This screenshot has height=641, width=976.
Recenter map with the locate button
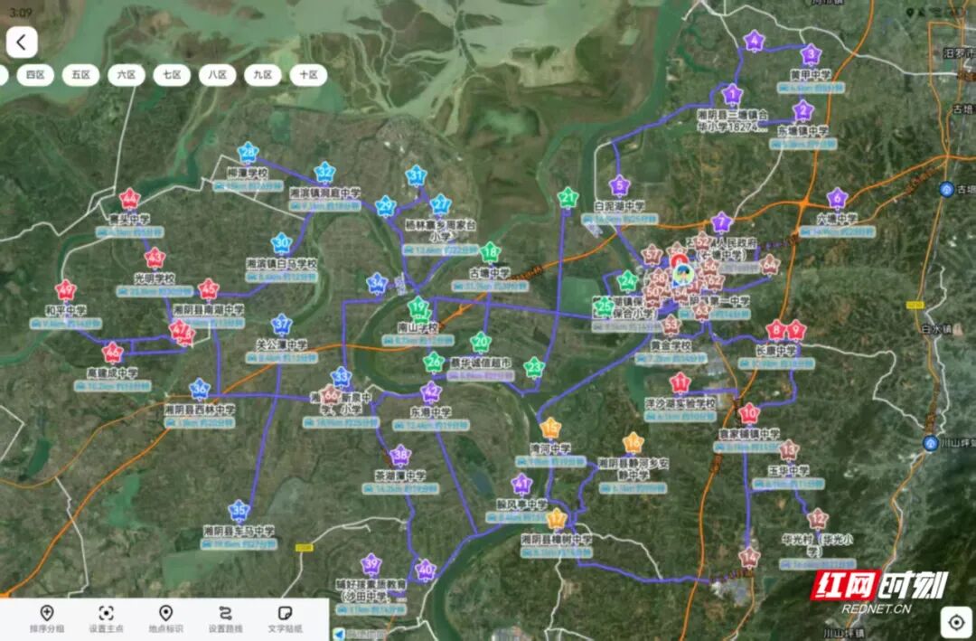pos(954,620)
